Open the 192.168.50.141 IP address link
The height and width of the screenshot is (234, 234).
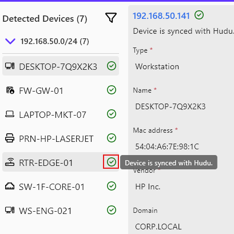pyautogui.click(x=161, y=16)
